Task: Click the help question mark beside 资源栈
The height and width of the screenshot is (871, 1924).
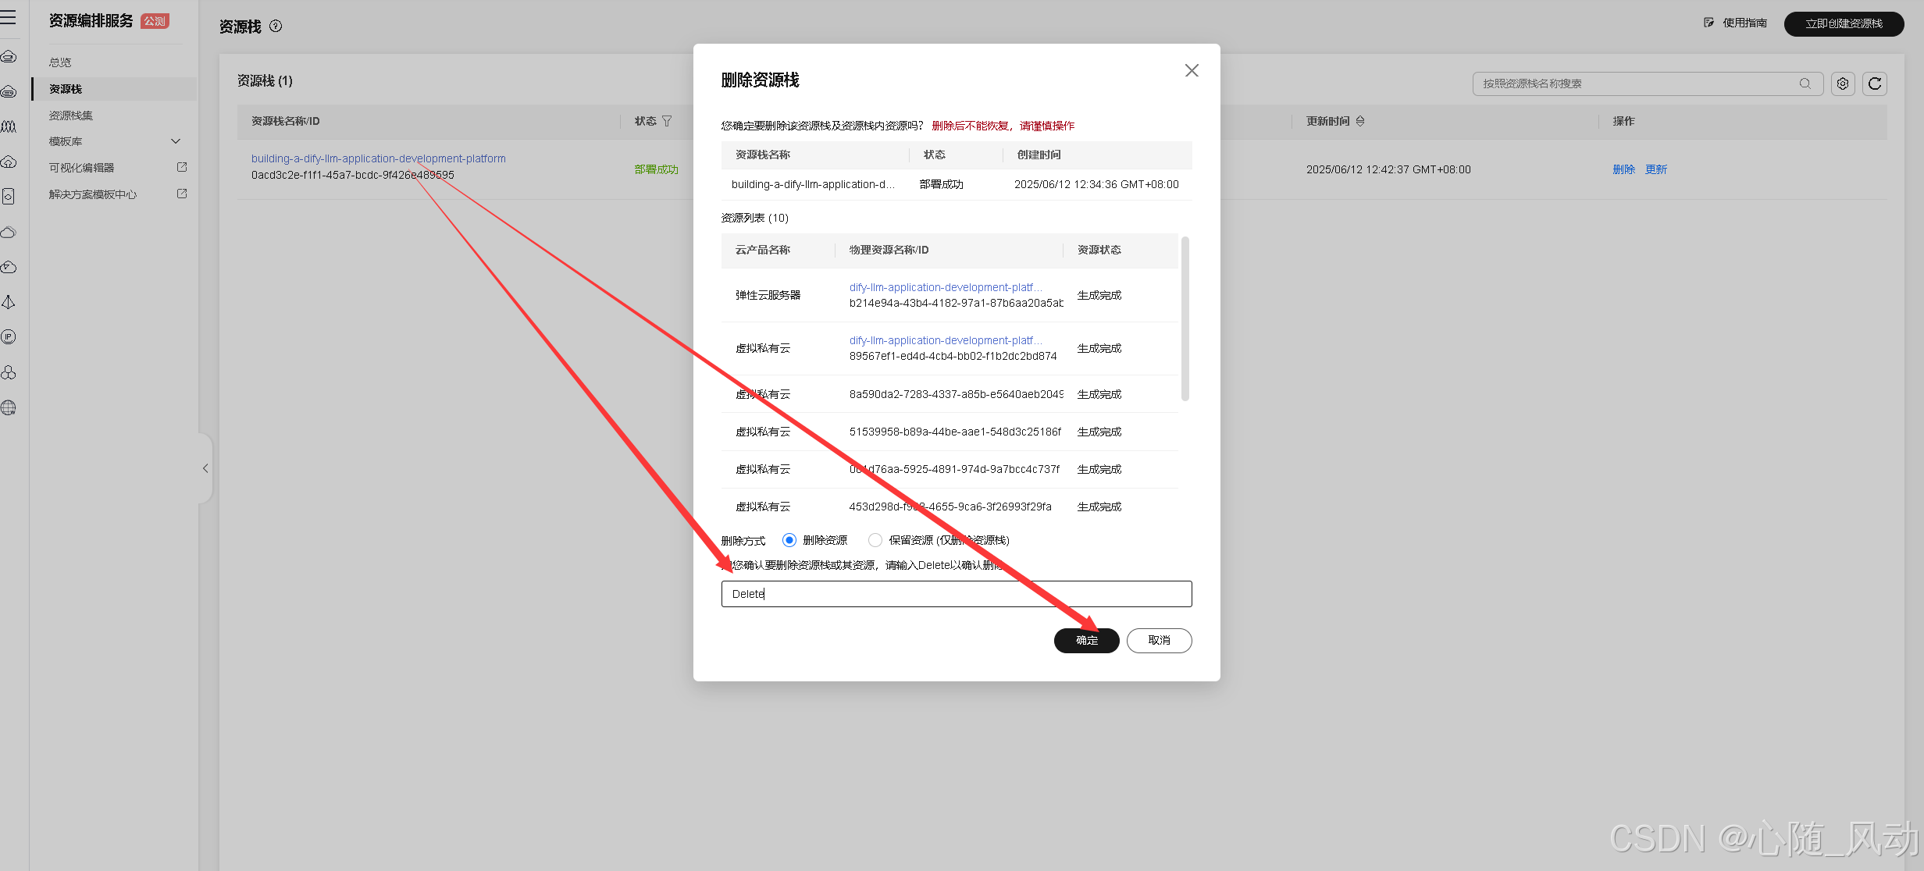Action: tap(276, 26)
